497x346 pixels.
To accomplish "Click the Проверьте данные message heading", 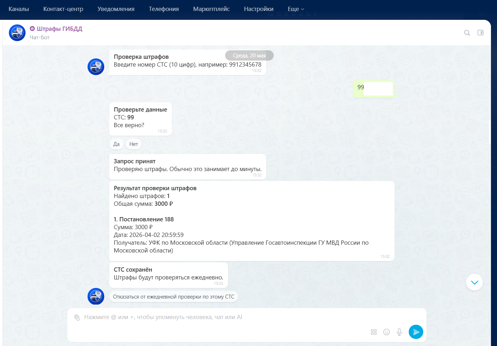I will (x=140, y=109).
